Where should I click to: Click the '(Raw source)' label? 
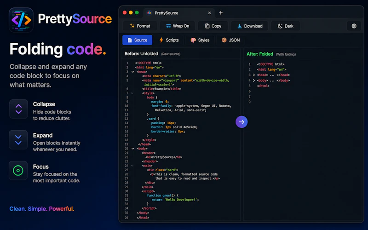(x=171, y=54)
